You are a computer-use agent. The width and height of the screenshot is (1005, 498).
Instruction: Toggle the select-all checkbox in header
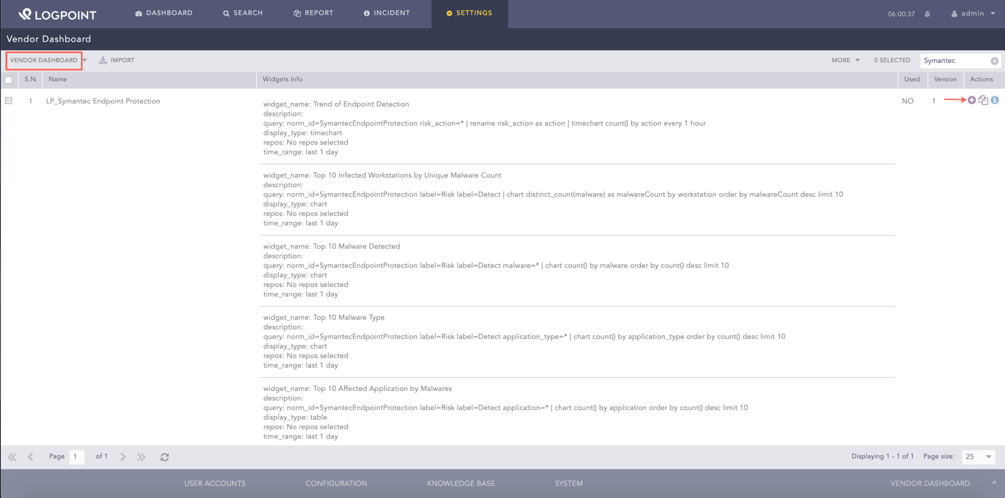pos(9,80)
